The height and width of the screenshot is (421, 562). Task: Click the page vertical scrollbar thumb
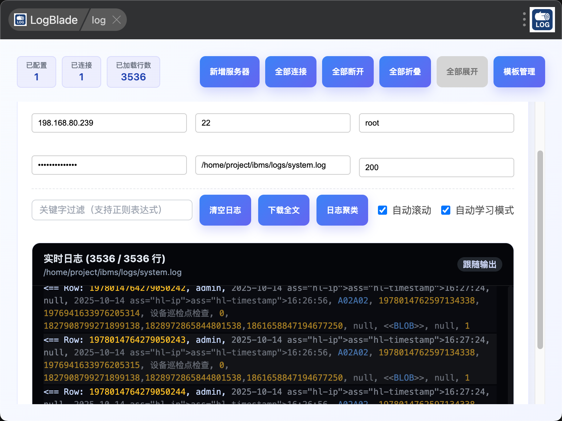tap(540, 249)
